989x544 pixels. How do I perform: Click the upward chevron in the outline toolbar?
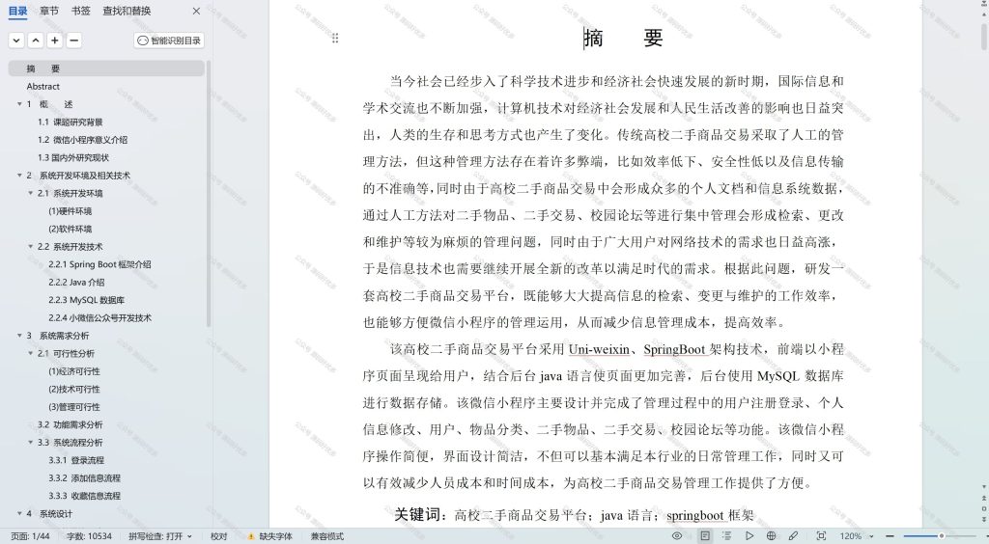pyautogui.click(x=36, y=41)
